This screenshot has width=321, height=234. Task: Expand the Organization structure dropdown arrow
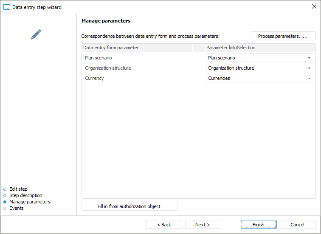(310, 68)
